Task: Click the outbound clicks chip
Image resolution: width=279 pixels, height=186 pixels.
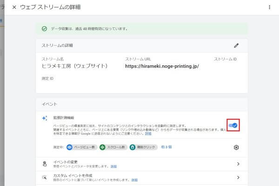Action: tap(143, 147)
